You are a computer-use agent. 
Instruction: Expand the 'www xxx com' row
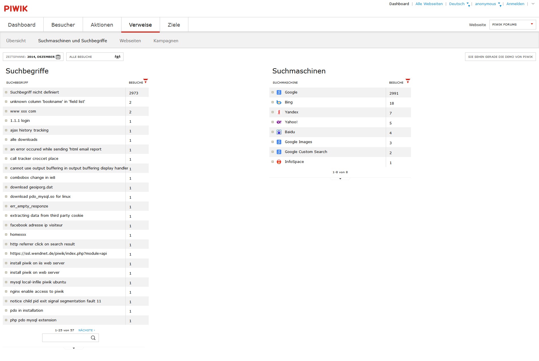coord(6,111)
